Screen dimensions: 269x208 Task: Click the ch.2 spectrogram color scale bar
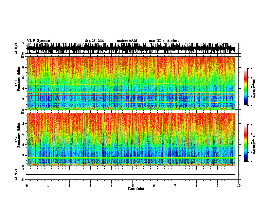coord(246,143)
